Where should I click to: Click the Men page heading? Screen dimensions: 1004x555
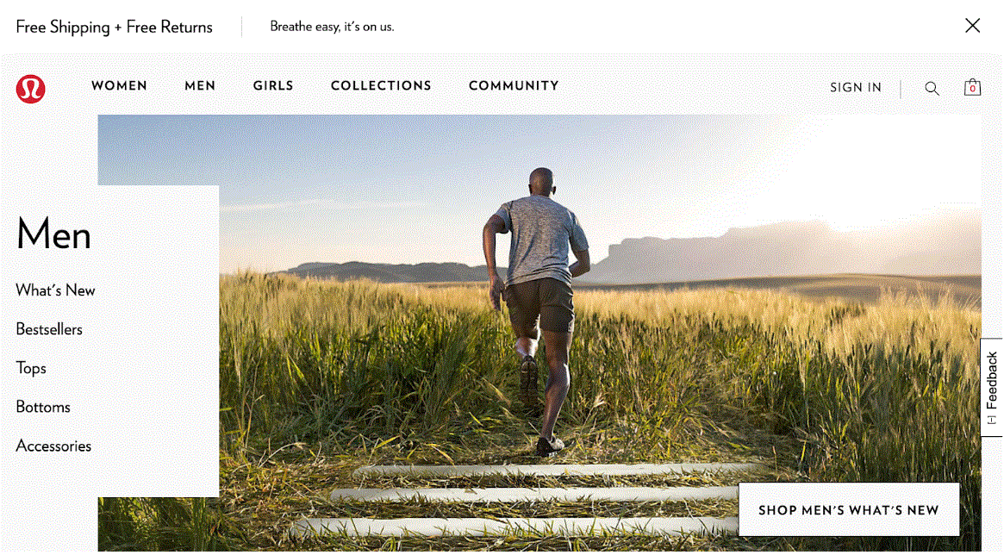(53, 234)
